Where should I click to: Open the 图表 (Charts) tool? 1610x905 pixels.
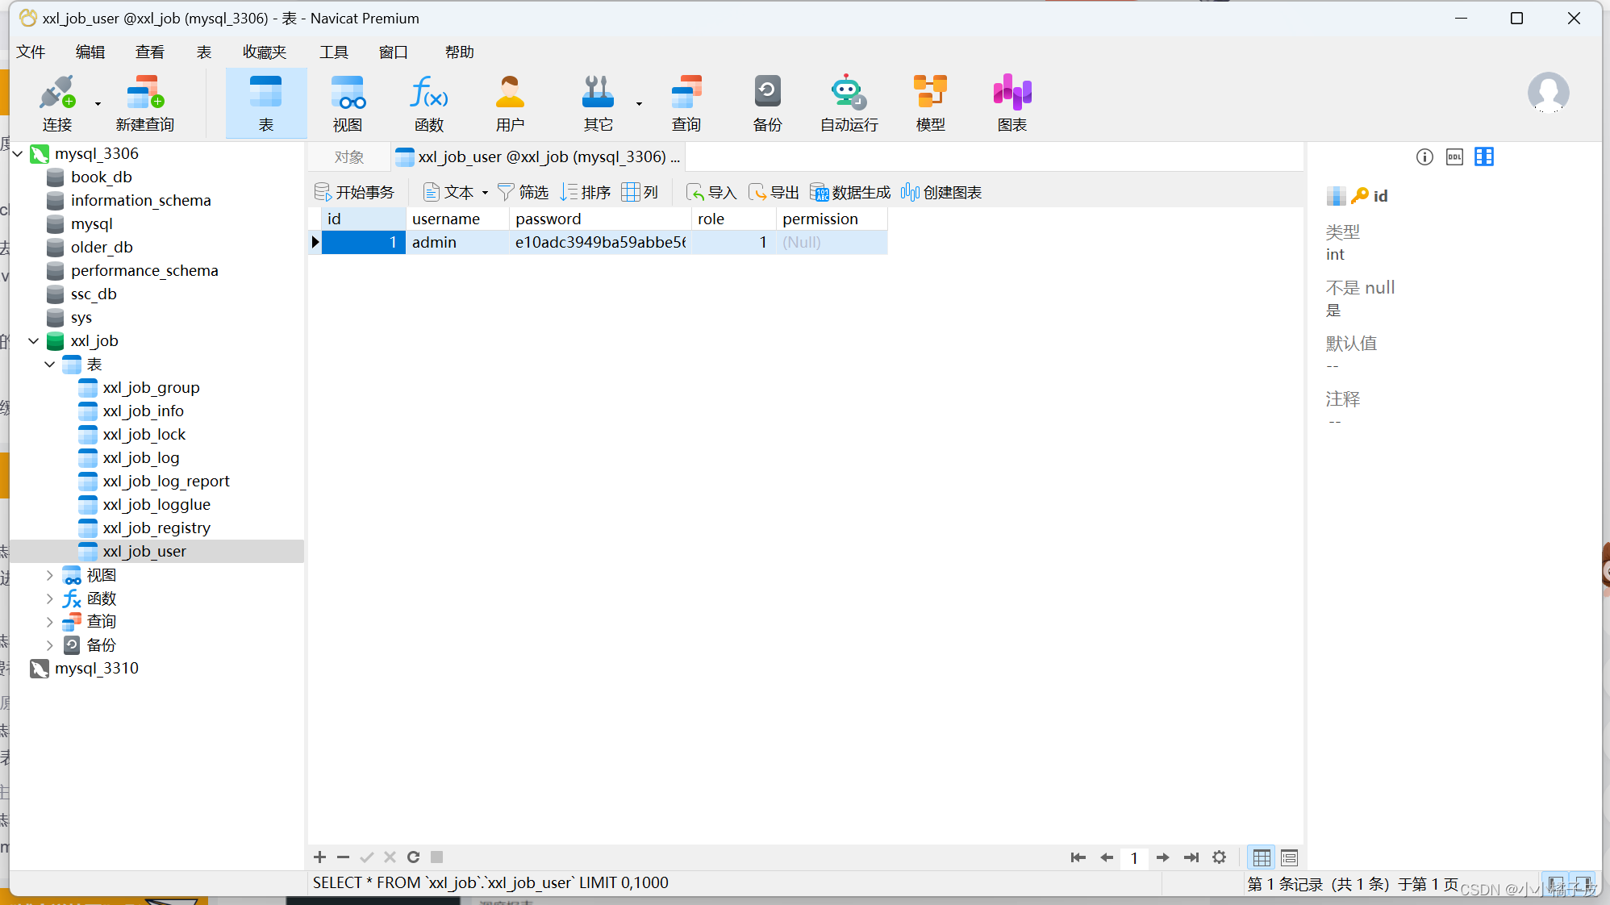1011,102
